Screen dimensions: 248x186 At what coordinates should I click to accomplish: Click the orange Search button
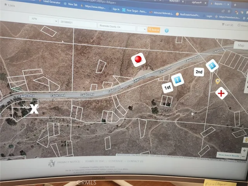pos(153,29)
